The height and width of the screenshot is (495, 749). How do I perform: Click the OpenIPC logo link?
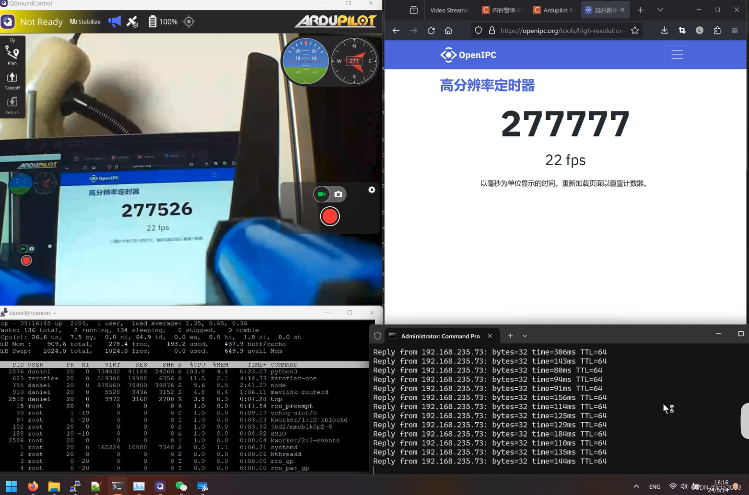tap(468, 55)
